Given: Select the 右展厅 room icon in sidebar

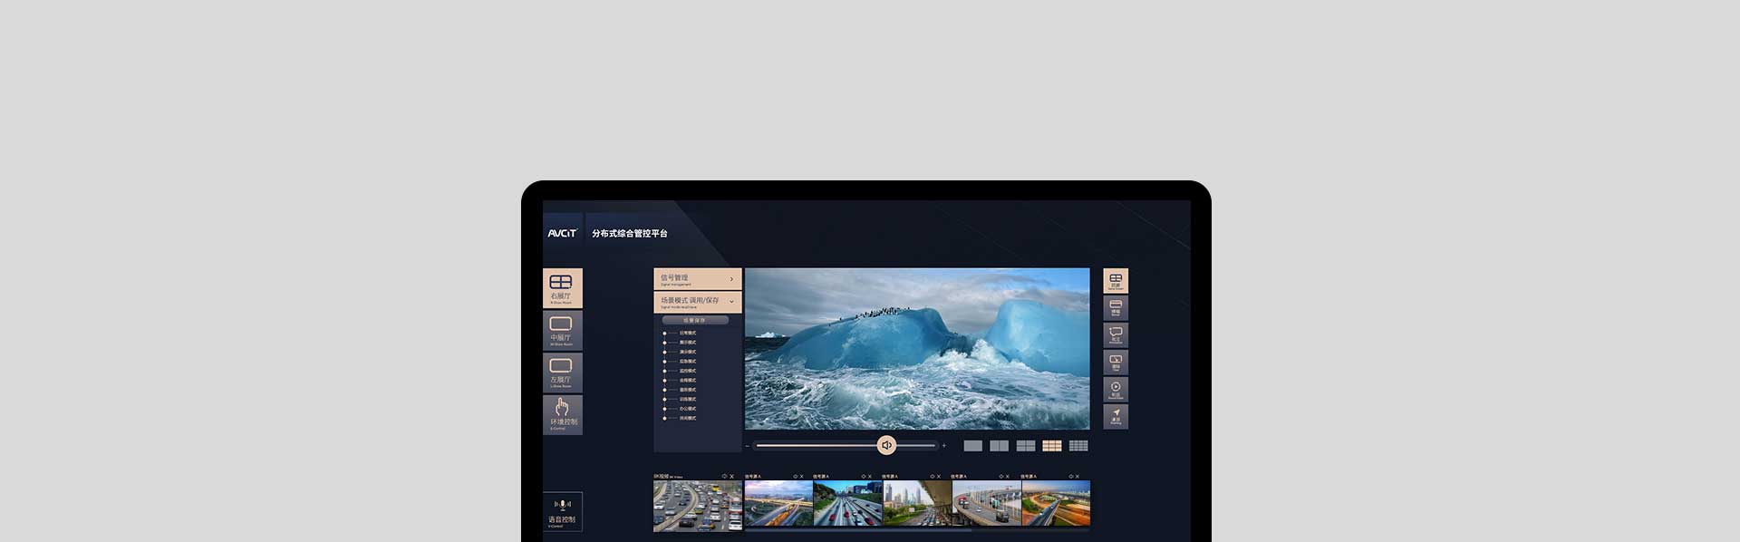Looking at the screenshot, I should pyautogui.click(x=562, y=287).
